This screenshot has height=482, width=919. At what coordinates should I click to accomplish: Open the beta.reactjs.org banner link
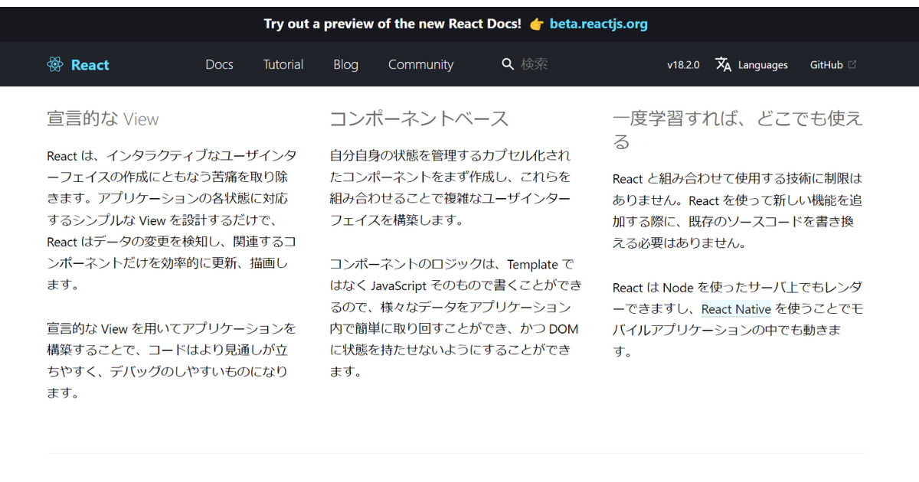598,24
